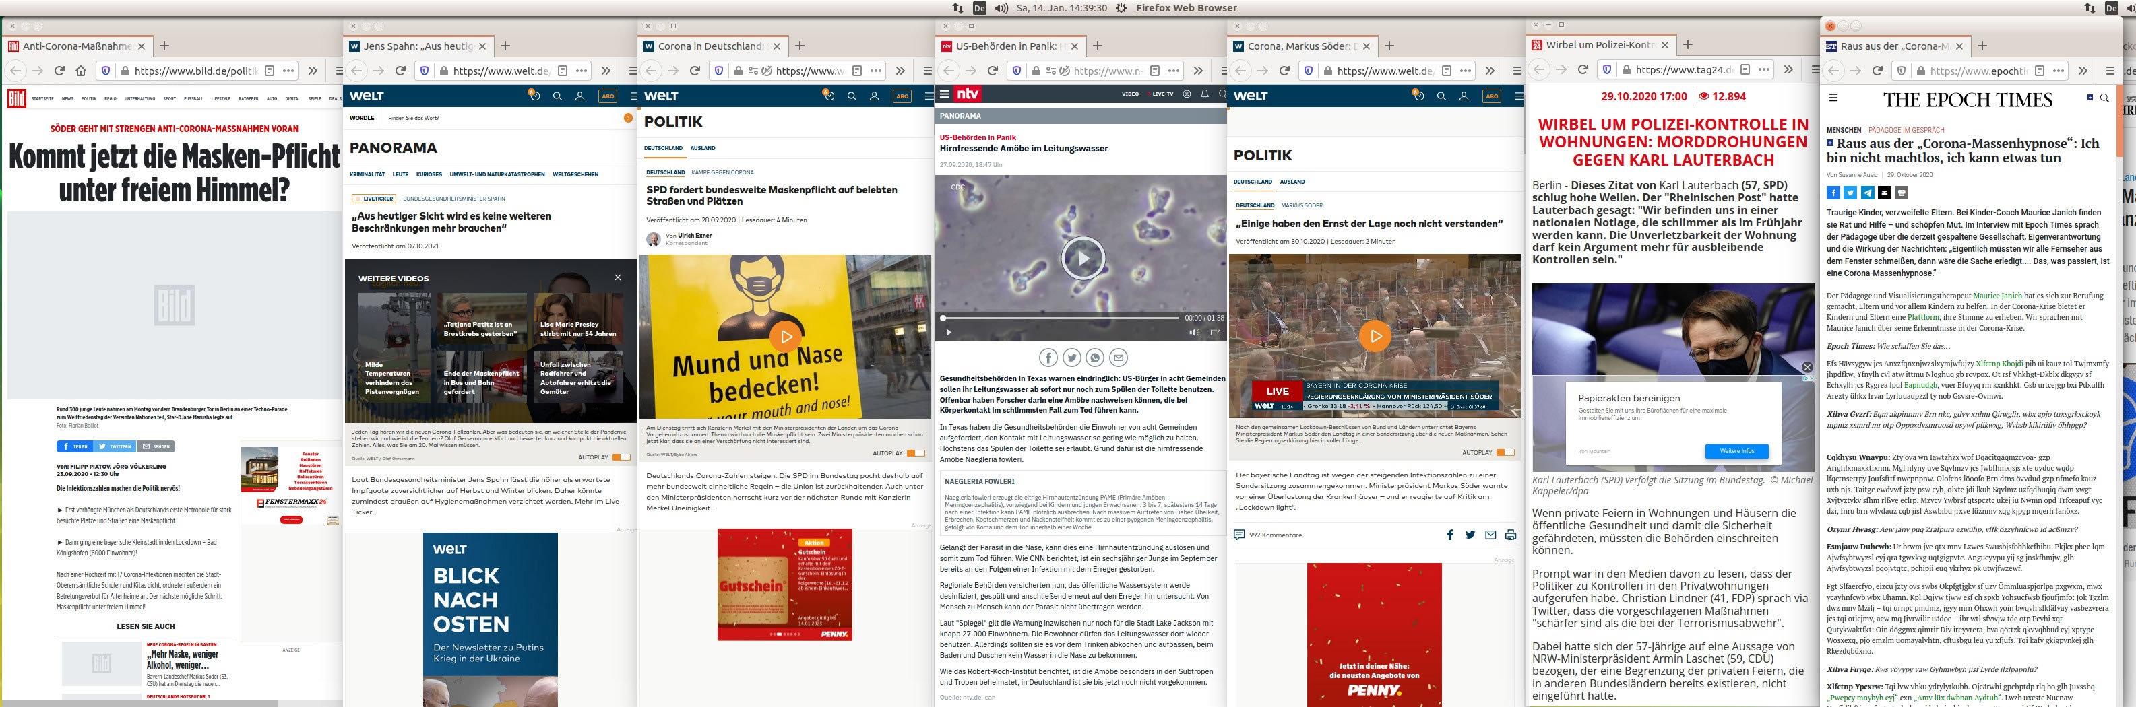Close the Papierakten ad on tag24
Viewport: 2136px width, 707px height.
tap(1808, 367)
